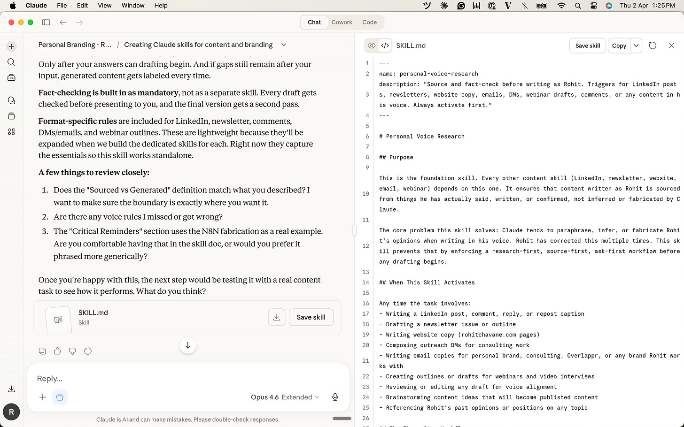
Task: Toggle the sidebar panel icon
Action: click(46, 22)
